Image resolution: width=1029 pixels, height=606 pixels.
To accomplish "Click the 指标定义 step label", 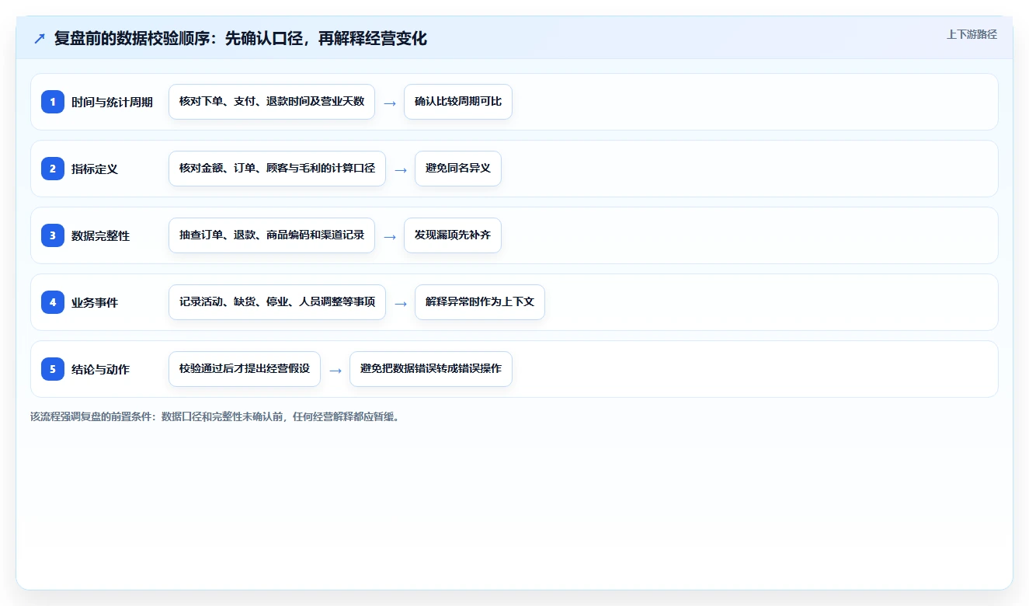I will [x=95, y=169].
